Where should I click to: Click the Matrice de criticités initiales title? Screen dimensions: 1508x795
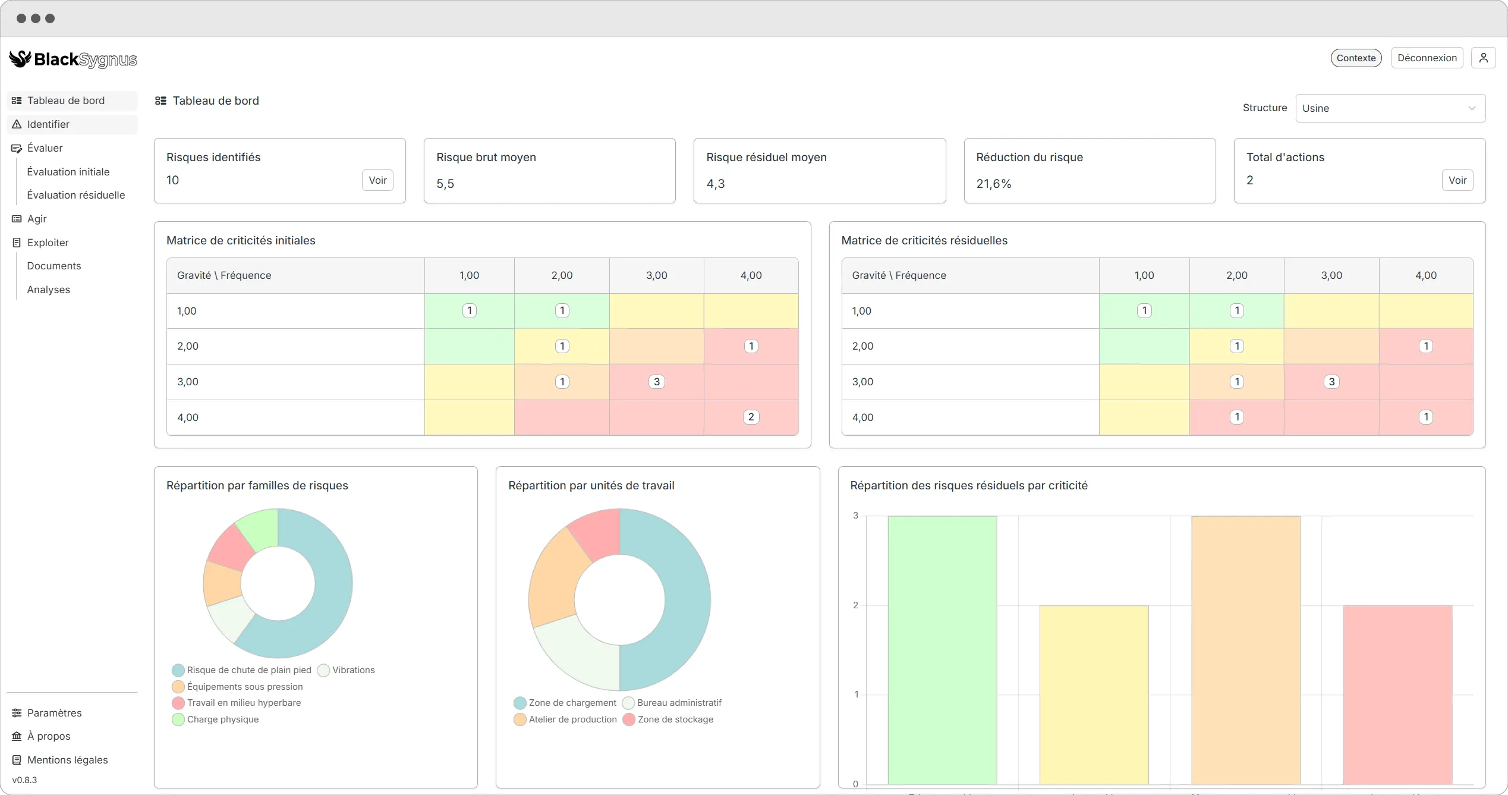[241, 241]
